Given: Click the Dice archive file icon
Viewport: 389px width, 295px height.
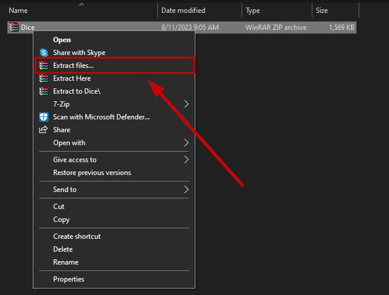Looking at the screenshot, I should click(x=14, y=27).
